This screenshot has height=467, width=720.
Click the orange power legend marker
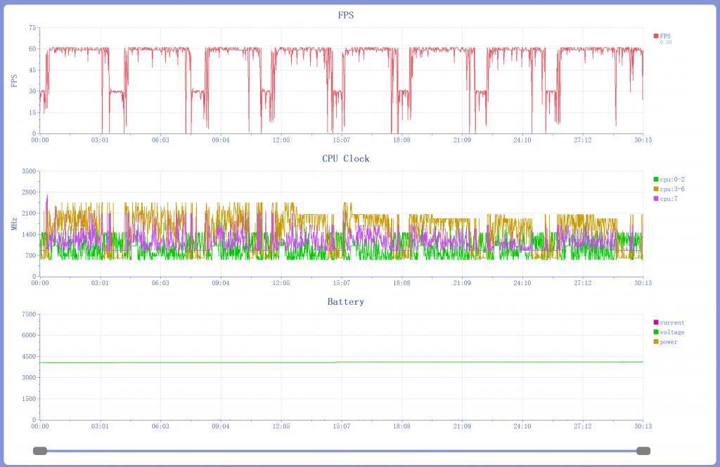[x=655, y=342]
